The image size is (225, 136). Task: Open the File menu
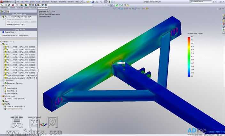(x=18, y=2)
